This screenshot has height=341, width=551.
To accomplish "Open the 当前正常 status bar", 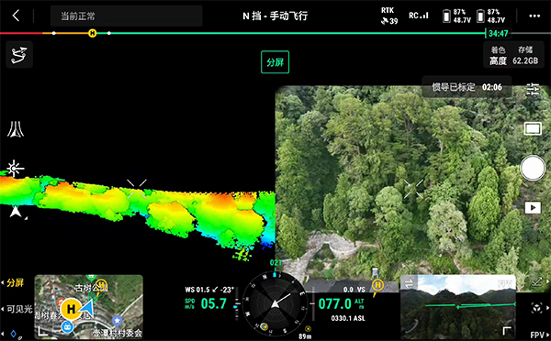I will (x=127, y=16).
